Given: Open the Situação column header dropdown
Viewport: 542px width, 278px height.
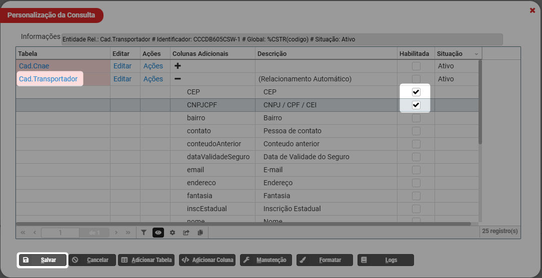Looking at the screenshot, I should (476, 54).
